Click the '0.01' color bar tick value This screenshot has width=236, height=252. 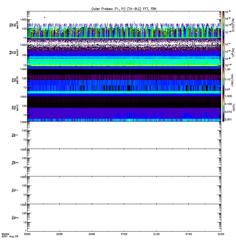pyautogui.click(x=228, y=89)
